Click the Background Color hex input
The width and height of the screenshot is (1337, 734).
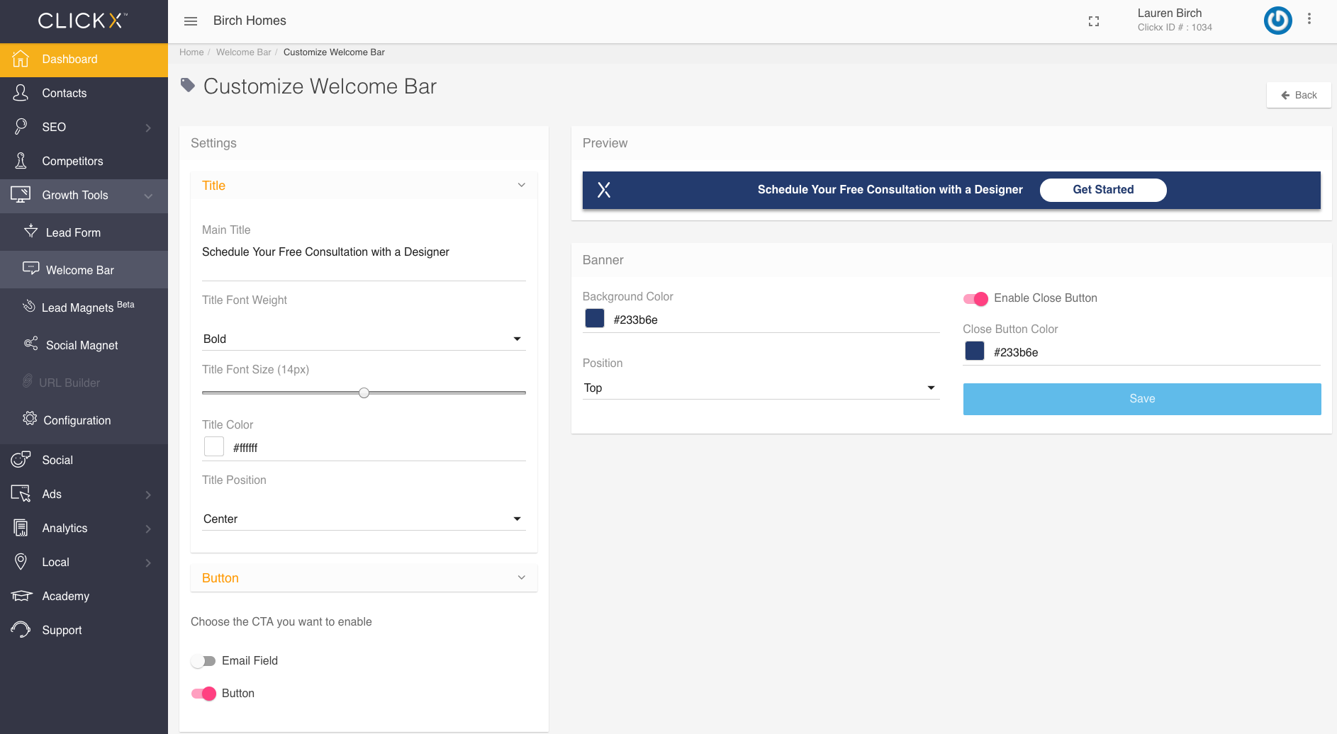click(x=776, y=320)
